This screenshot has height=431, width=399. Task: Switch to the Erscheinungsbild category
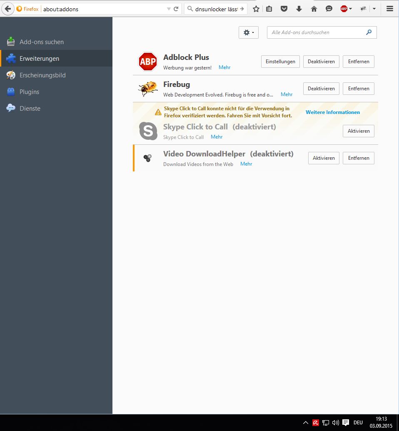tap(56, 75)
